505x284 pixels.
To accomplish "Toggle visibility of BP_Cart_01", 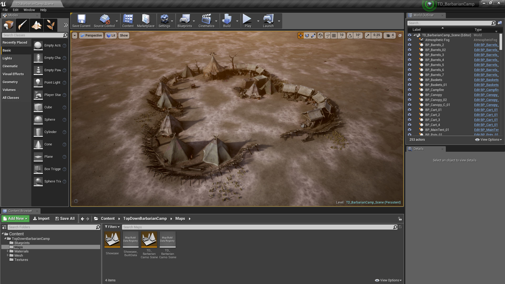I will (410, 110).
